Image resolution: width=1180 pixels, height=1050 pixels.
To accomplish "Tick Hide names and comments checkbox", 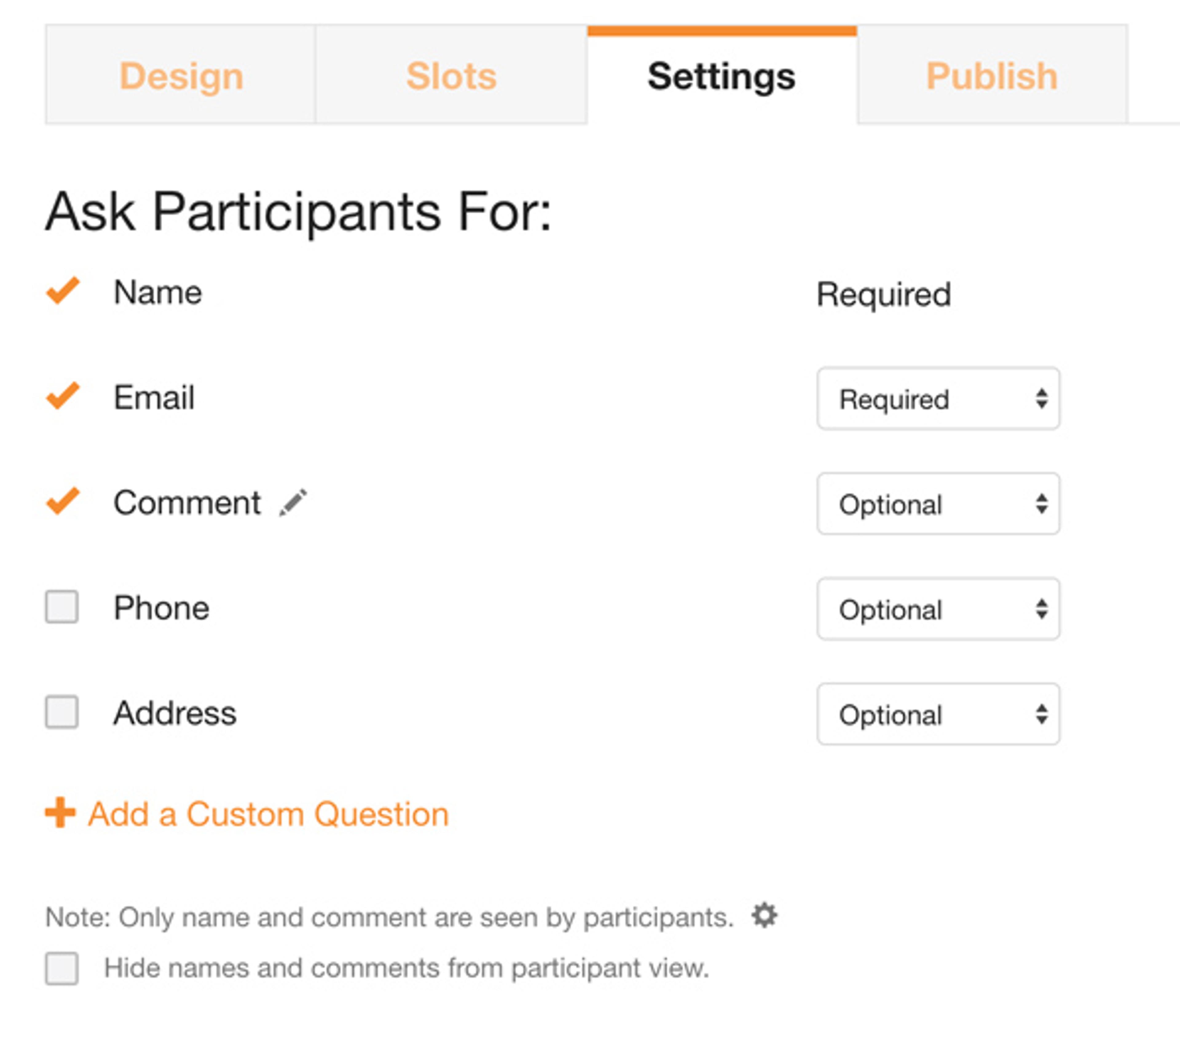I will point(62,968).
